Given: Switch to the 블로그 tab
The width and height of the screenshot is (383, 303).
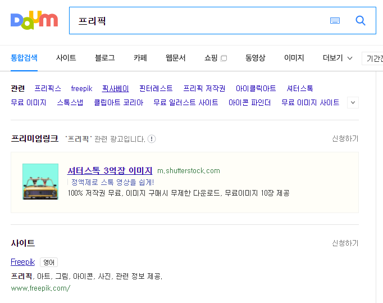Looking at the screenshot, I should [105, 58].
